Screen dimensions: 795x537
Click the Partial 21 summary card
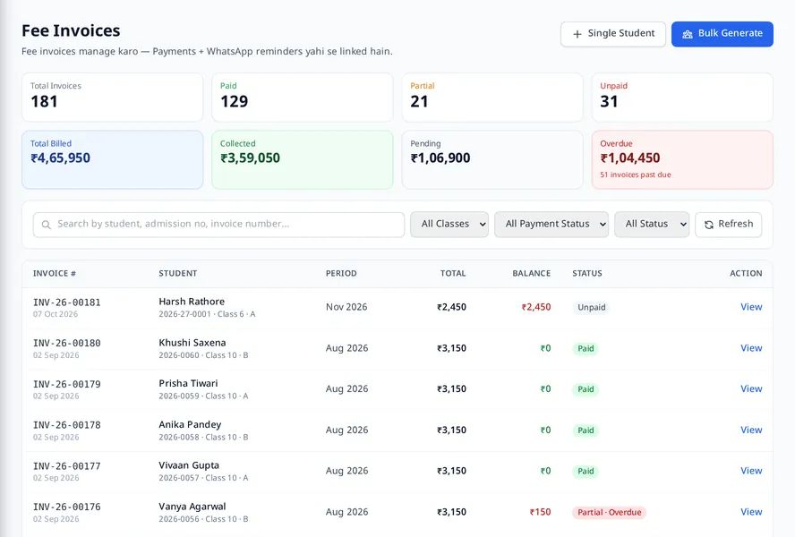pos(492,97)
